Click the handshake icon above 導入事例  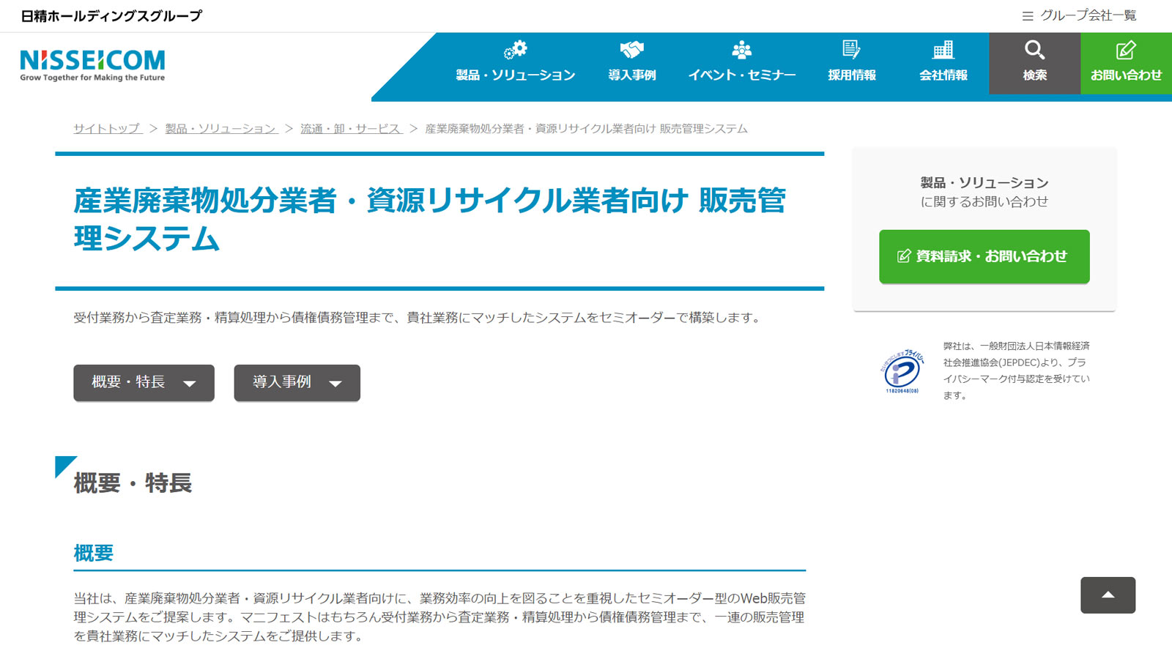click(x=631, y=50)
